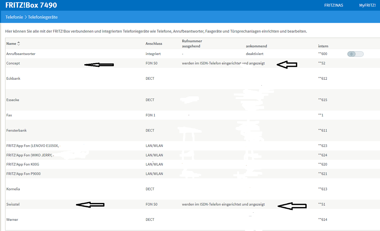Screen dimensions: 380x231
Task: Select FRITZ!App Fon P9000 entry
Action: pyautogui.click(x=23, y=174)
